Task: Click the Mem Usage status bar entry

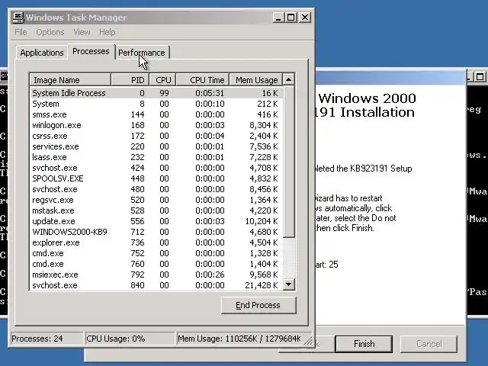Action: pos(239,339)
